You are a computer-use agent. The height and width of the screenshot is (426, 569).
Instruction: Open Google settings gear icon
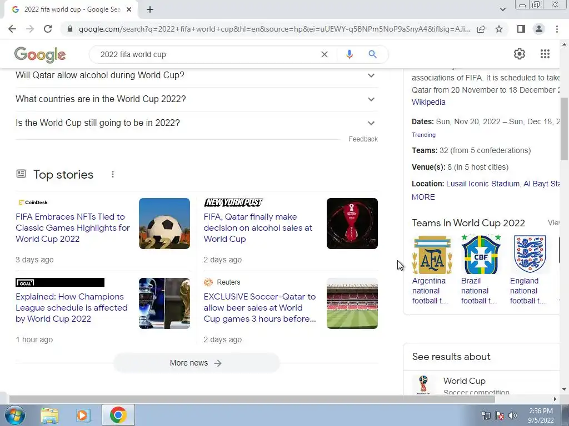point(520,54)
